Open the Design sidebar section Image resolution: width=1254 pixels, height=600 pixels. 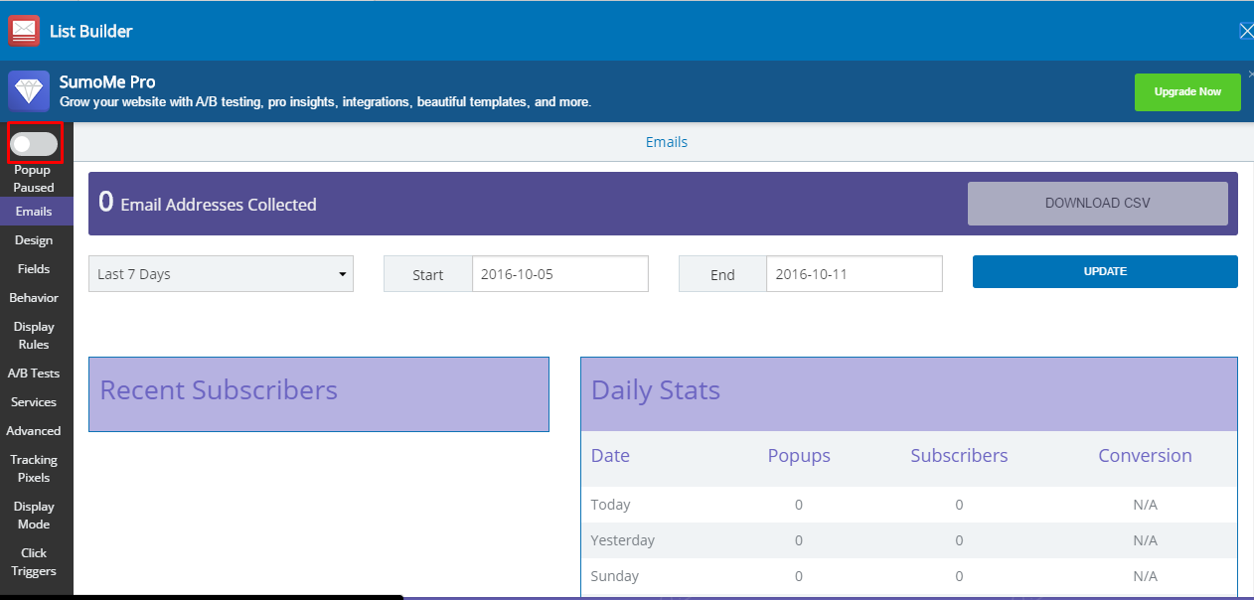(34, 240)
